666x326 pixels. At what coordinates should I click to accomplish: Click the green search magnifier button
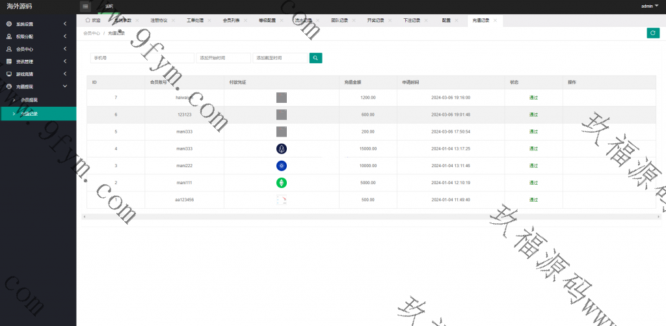[x=315, y=58]
